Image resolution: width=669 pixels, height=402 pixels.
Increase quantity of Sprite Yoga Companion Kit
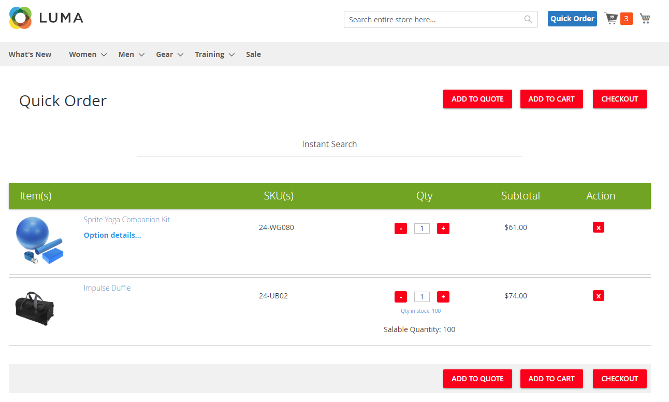click(x=443, y=228)
